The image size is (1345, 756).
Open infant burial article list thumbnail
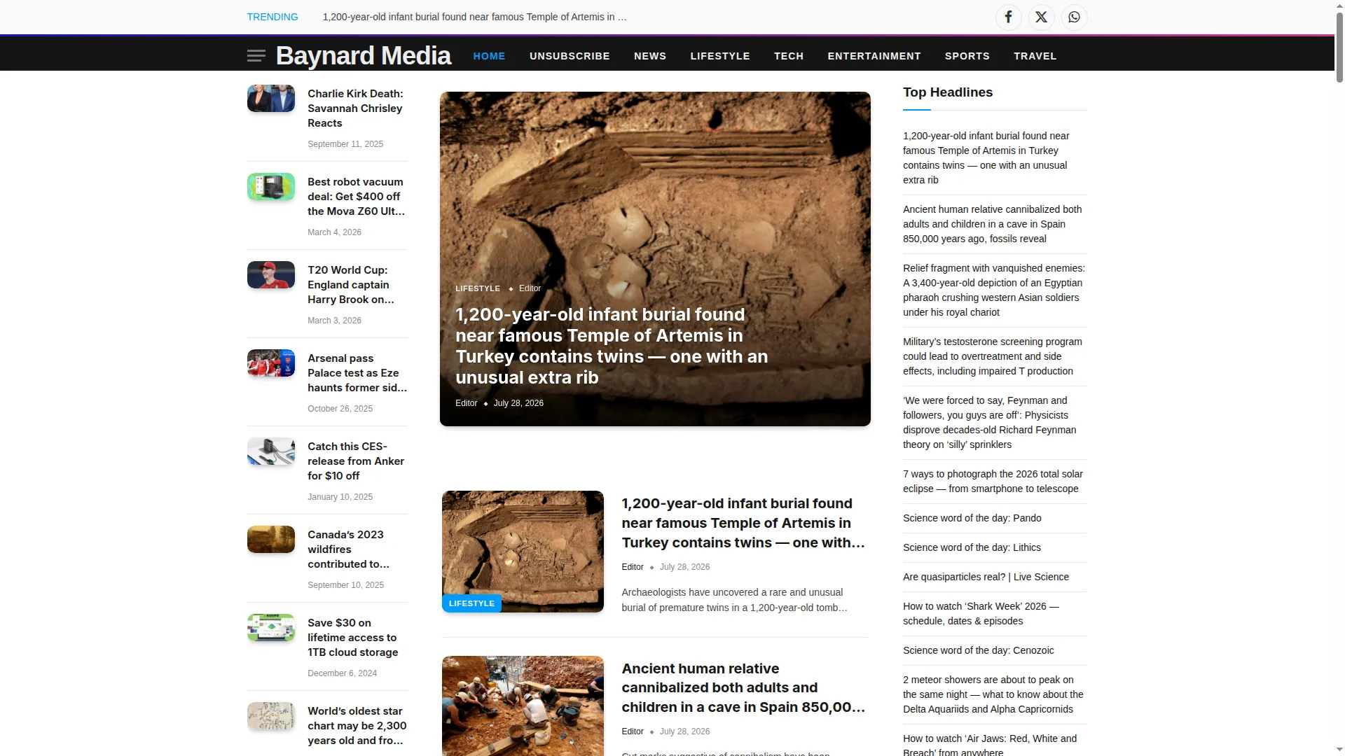(x=523, y=552)
